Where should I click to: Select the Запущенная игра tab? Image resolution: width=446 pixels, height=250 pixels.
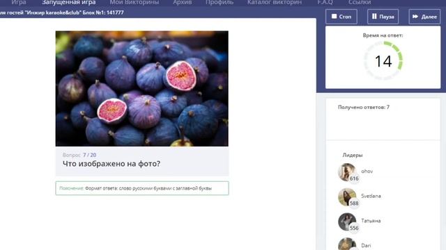(68, 2)
